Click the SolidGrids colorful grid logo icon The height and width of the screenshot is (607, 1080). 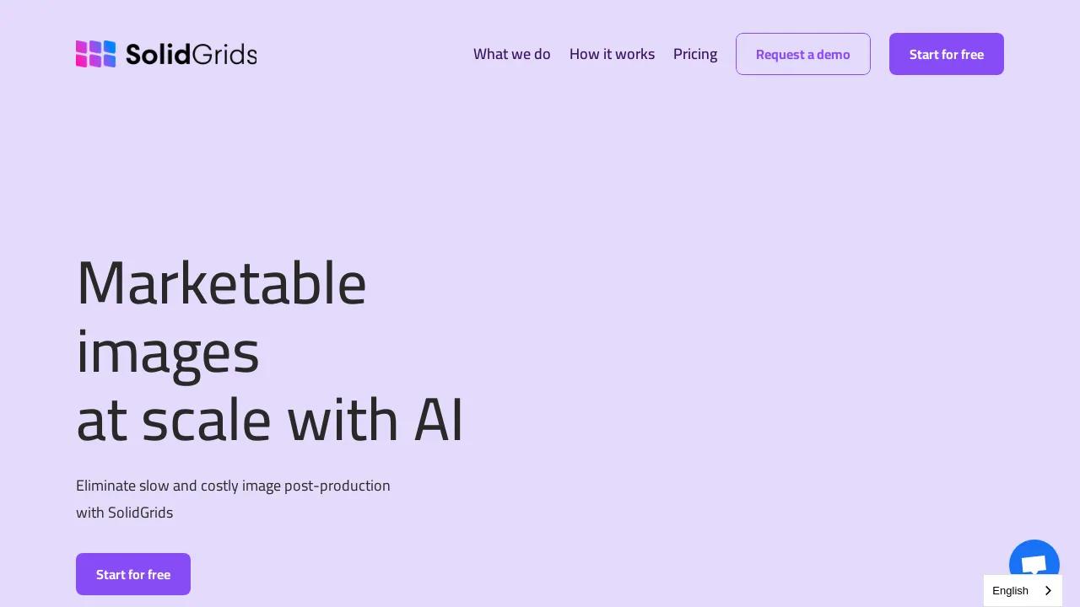pyautogui.click(x=95, y=54)
